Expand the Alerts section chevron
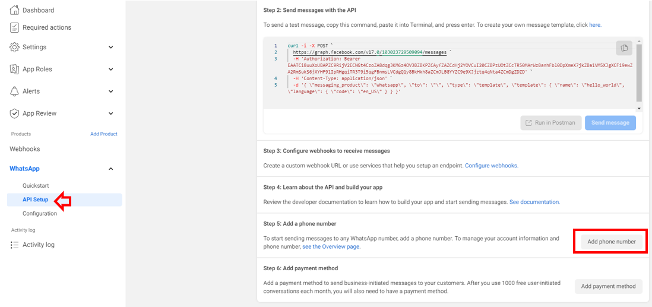 [x=110, y=91]
